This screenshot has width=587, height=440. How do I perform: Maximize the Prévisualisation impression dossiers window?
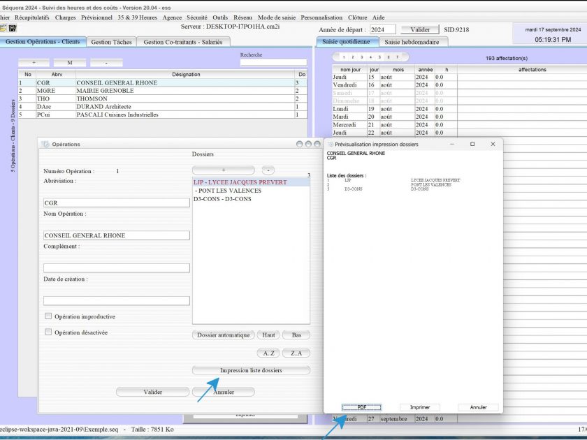pyautogui.click(x=472, y=144)
